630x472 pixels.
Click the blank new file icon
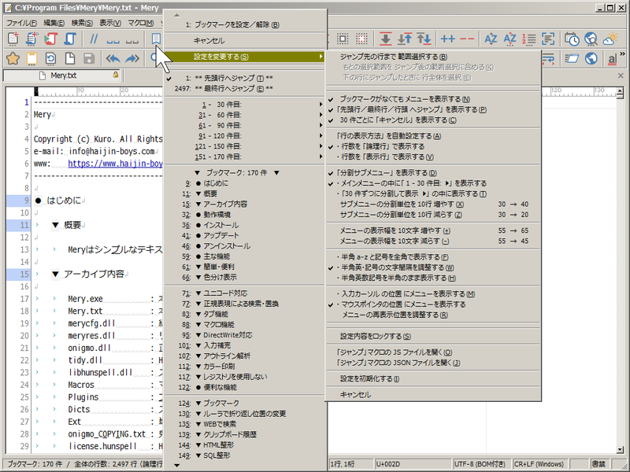click(x=70, y=58)
